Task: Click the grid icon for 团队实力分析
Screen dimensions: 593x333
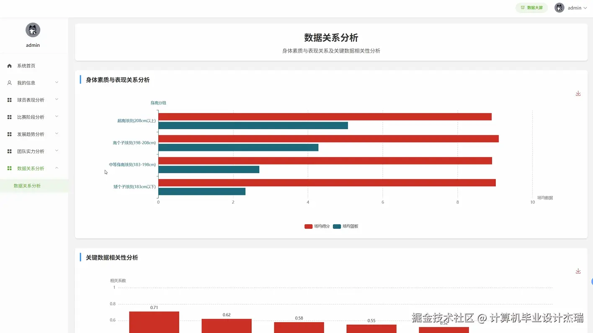Action: (x=9, y=151)
